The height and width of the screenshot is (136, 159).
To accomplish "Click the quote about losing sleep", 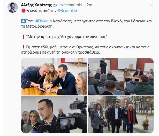I will (67, 37).
